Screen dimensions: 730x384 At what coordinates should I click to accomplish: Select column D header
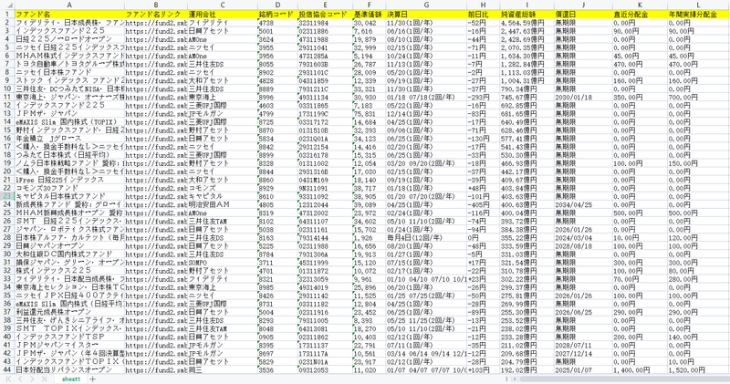tap(277, 5)
